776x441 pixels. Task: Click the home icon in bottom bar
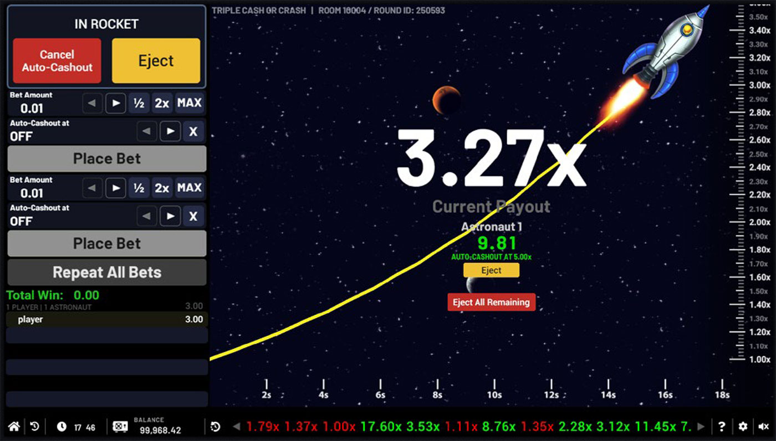(x=14, y=427)
